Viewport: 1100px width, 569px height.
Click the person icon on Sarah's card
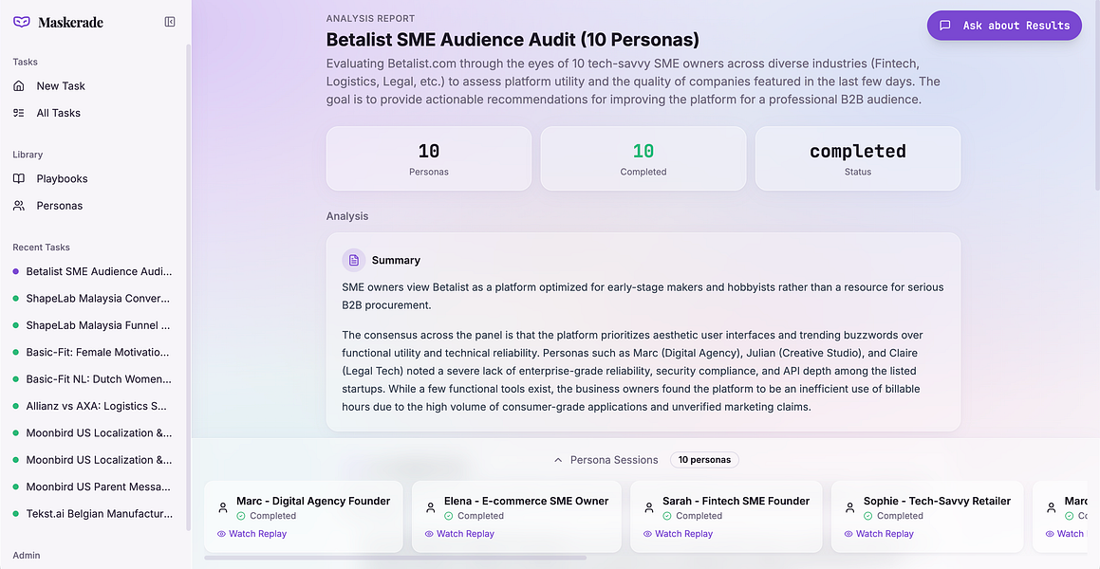tap(649, 507)
